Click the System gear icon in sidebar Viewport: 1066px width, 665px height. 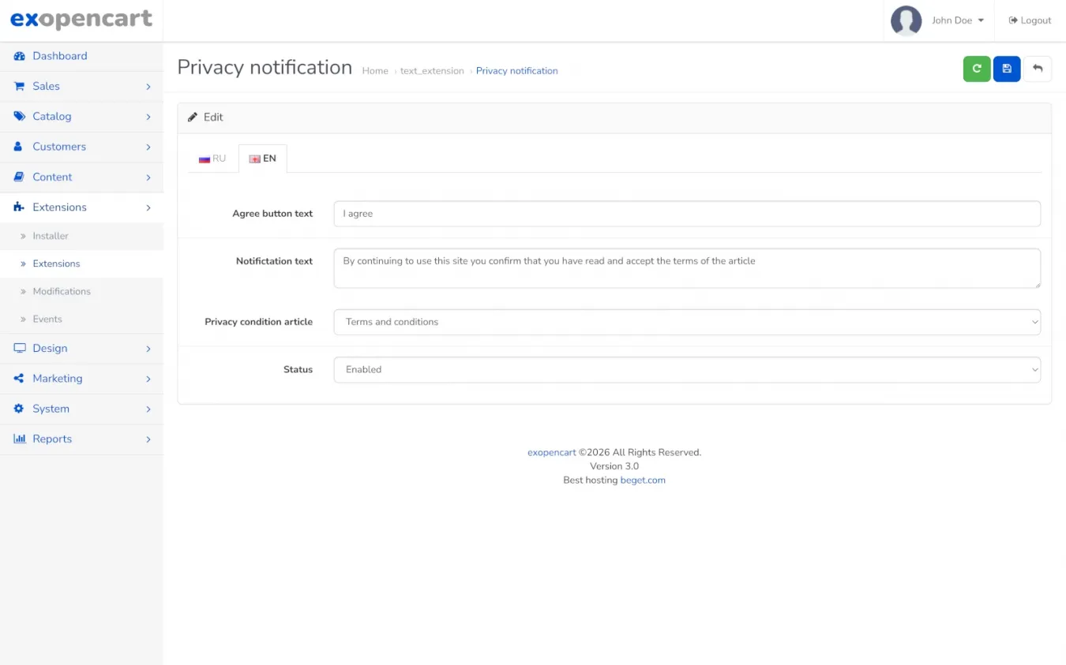tap(19, 409)
